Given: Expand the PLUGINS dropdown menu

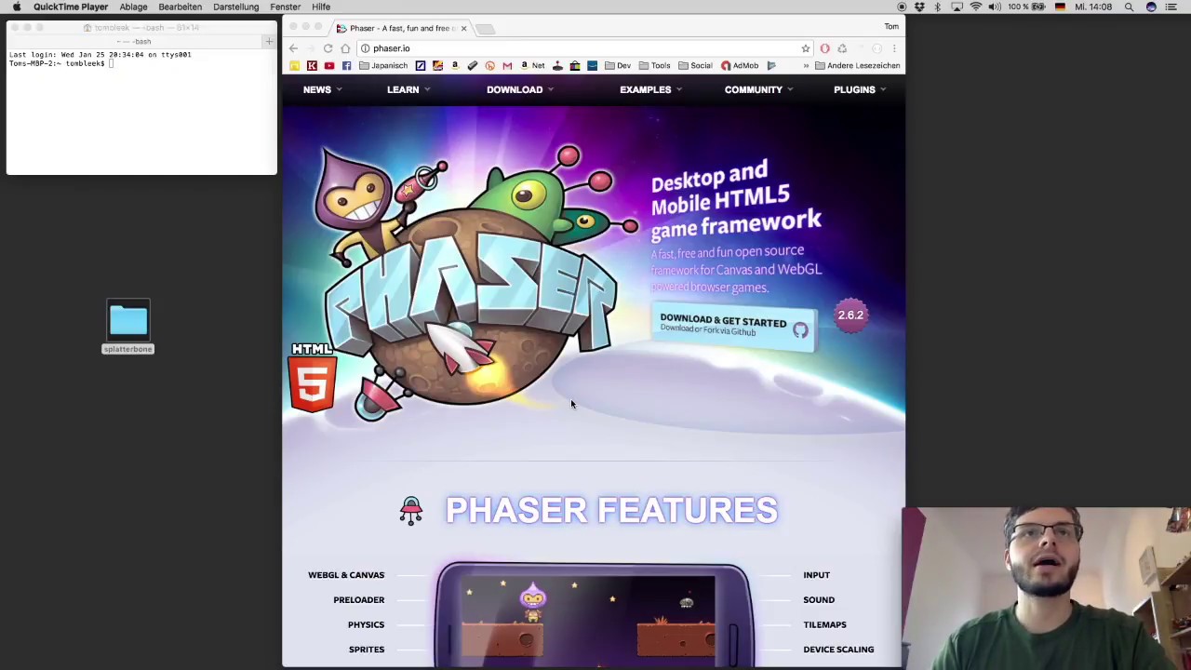Looking at the screenshot, I should click(860, 89).
